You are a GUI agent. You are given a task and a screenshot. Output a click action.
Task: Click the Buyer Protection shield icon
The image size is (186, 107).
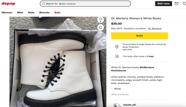[117, 47]
